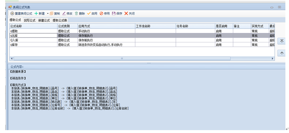Click the 【筛选条件】 heading in formula content
The height and width of the screenshot is (133, 289).
pos(18,78)
